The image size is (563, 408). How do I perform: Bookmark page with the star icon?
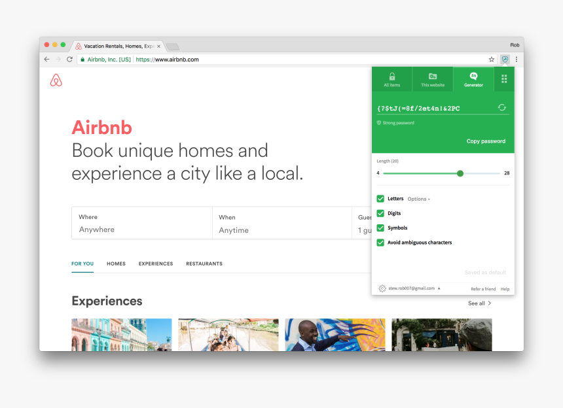(x=492, y=59)
